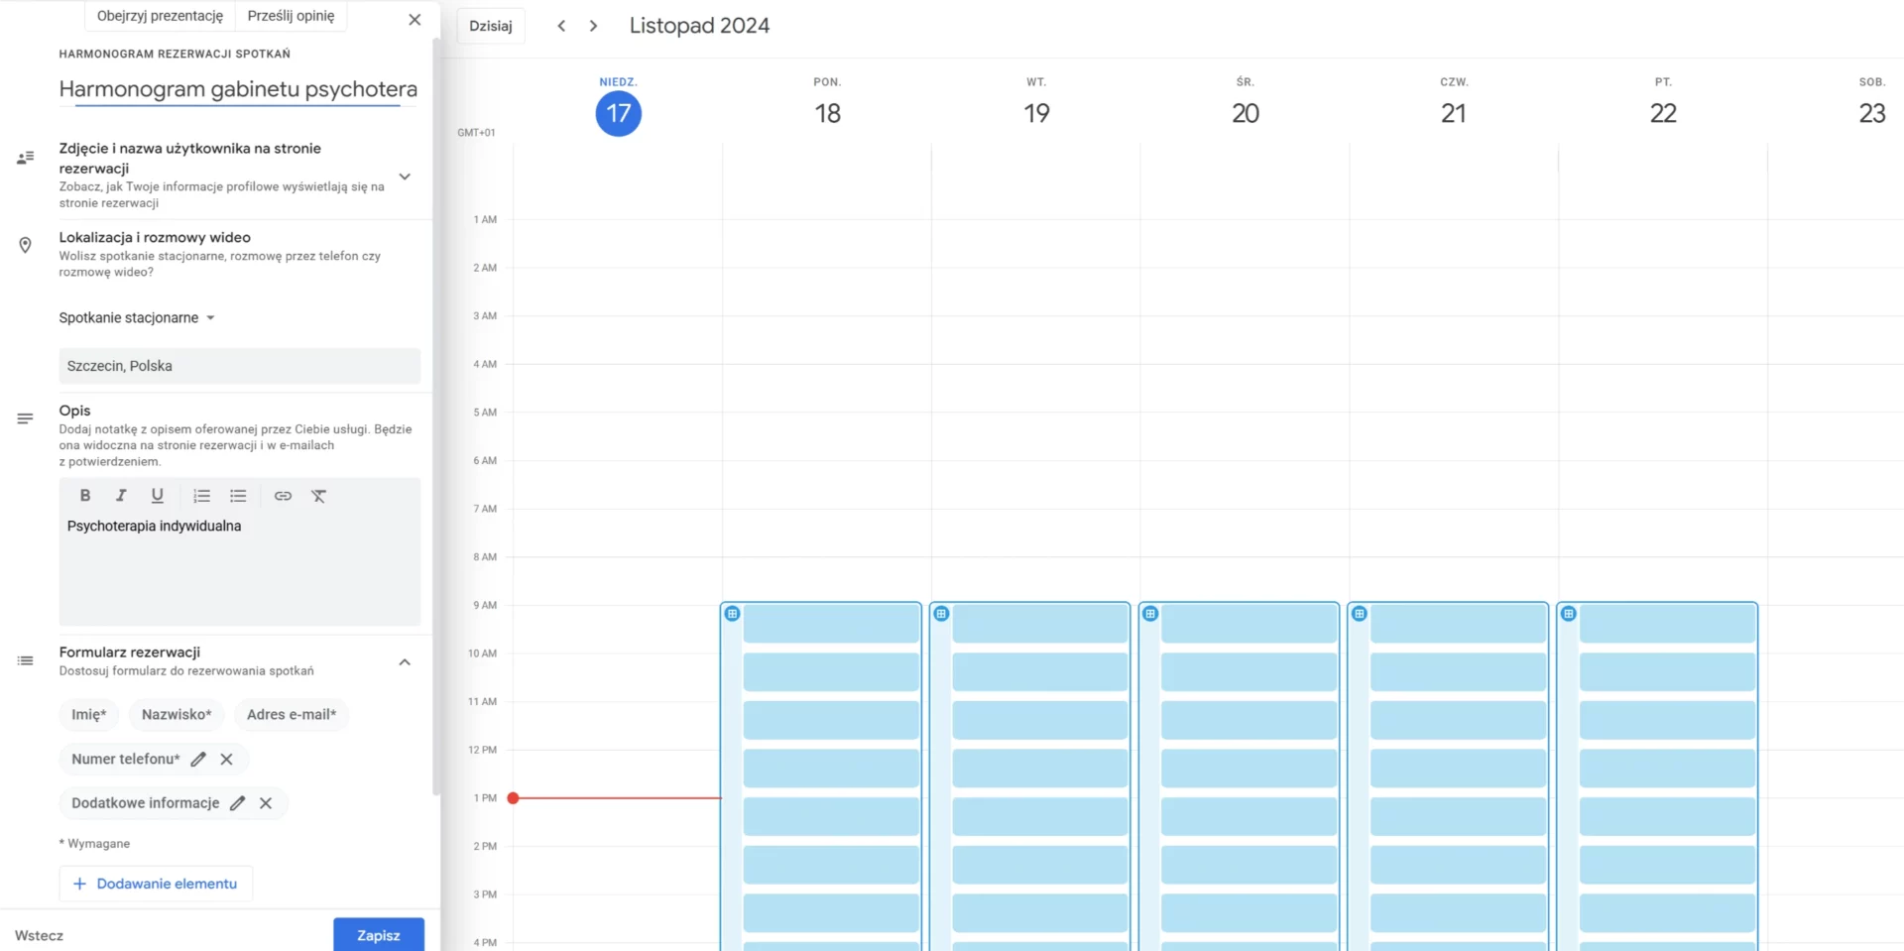Edit the Szczecin, Polska location field

pos(239,366)
